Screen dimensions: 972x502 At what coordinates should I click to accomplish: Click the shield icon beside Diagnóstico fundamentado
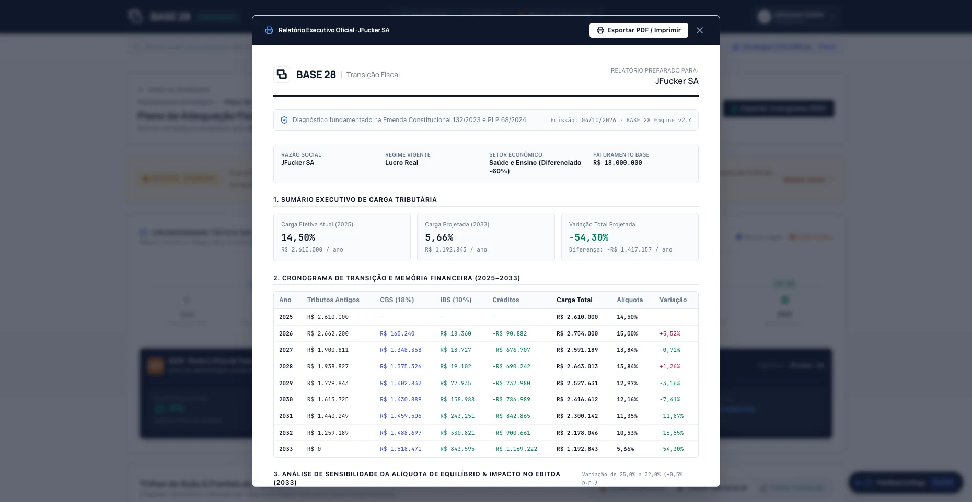point(284,120)
